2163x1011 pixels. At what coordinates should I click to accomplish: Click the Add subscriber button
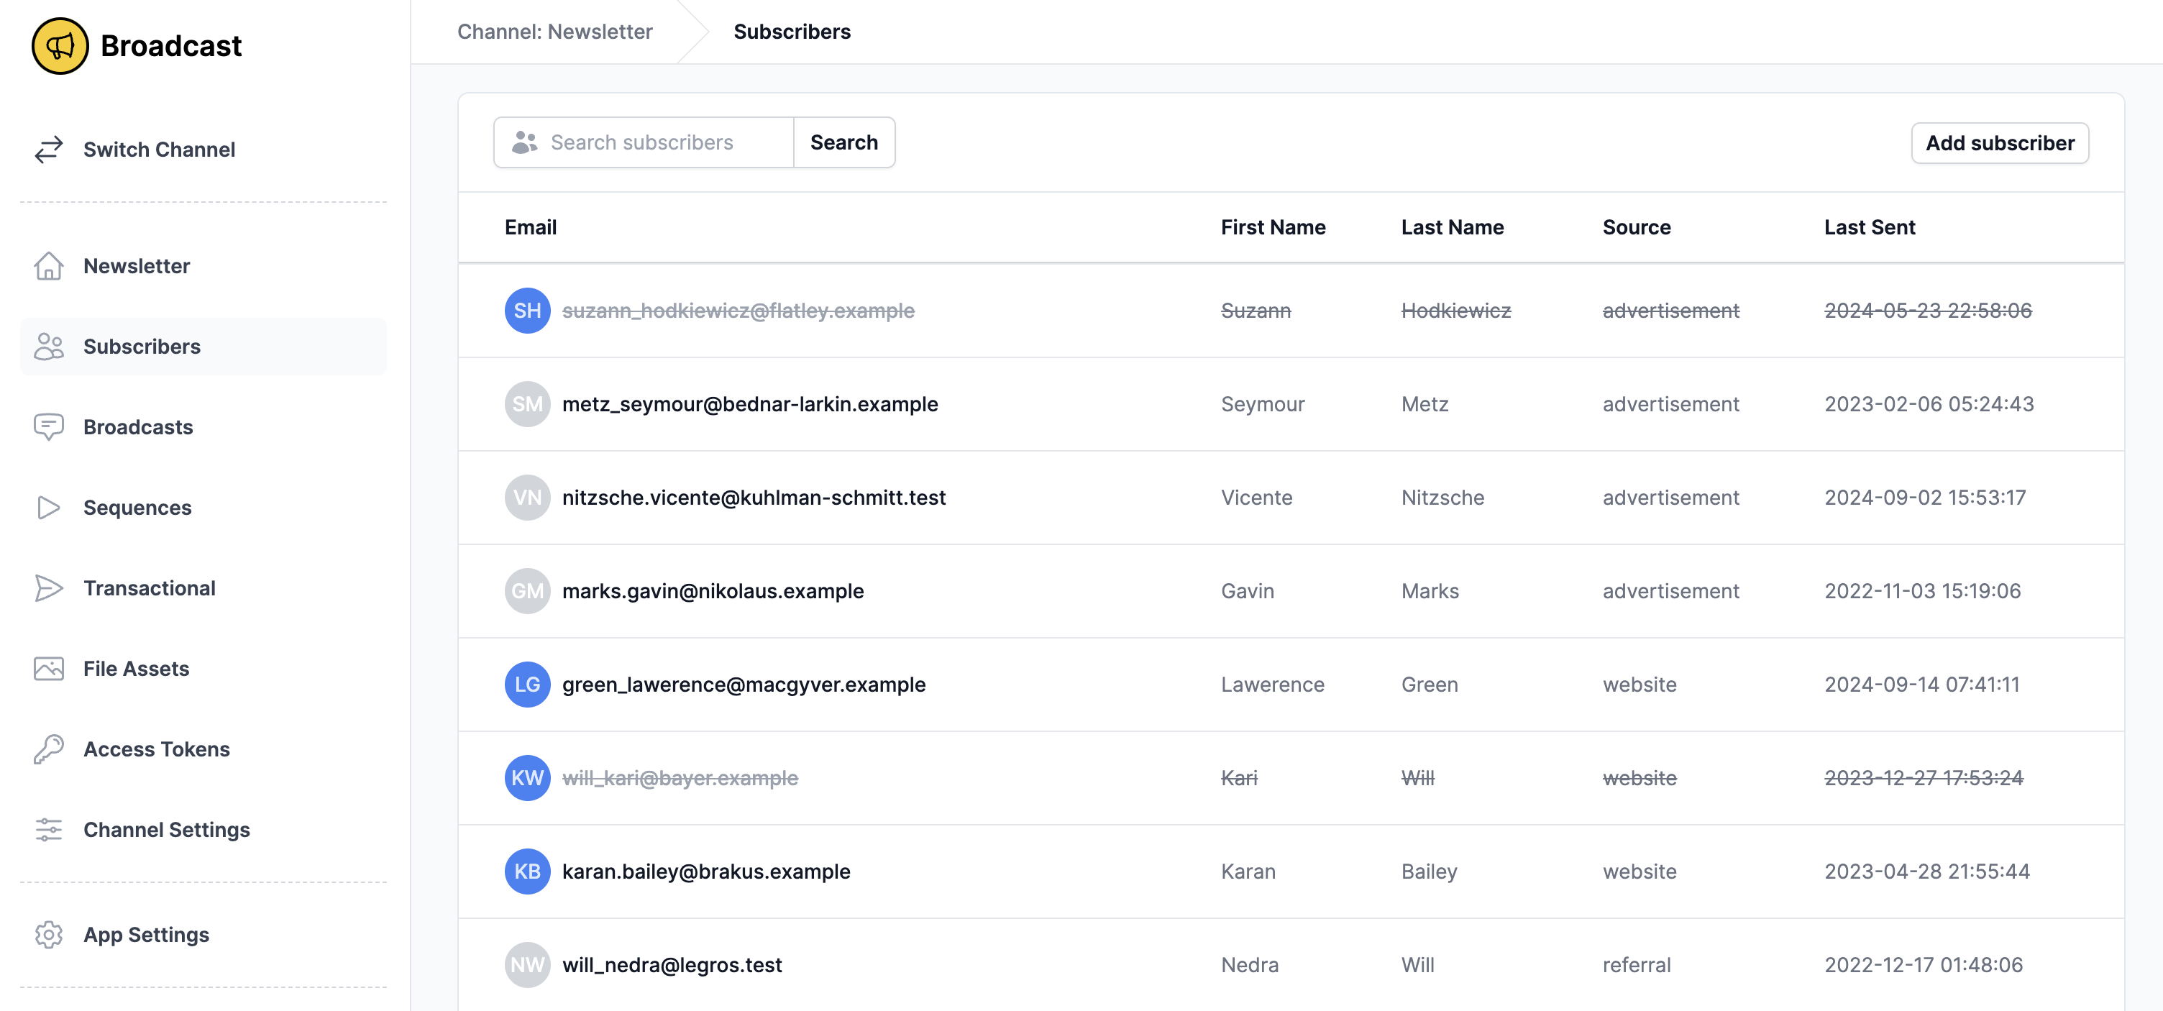[2000, 142]
